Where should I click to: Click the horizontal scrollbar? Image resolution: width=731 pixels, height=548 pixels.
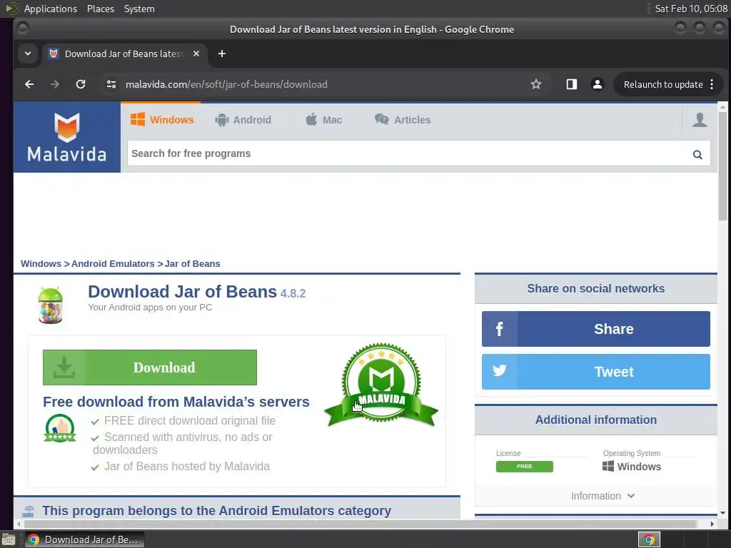(x=361, y=524)
